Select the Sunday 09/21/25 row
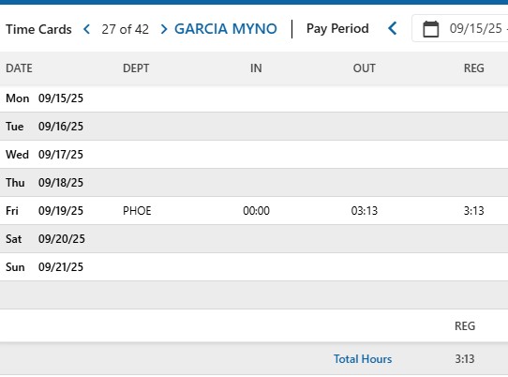The image size is (508, 377). (x=254, y=267)
